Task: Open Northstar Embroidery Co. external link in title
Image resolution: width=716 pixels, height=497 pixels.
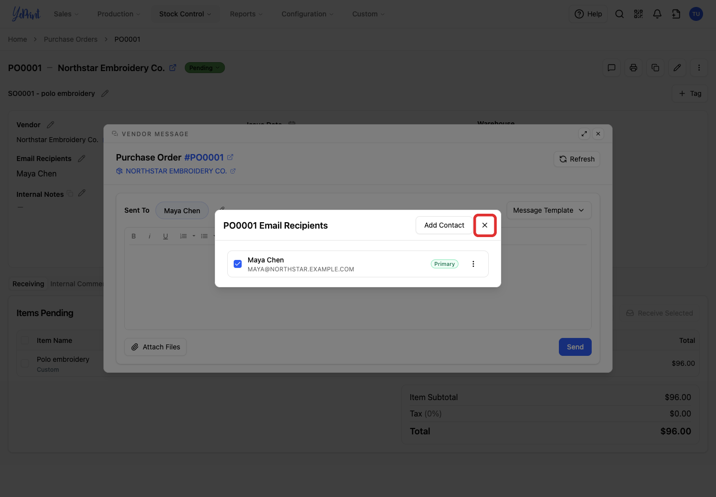Action: click(x=173, y=68)
